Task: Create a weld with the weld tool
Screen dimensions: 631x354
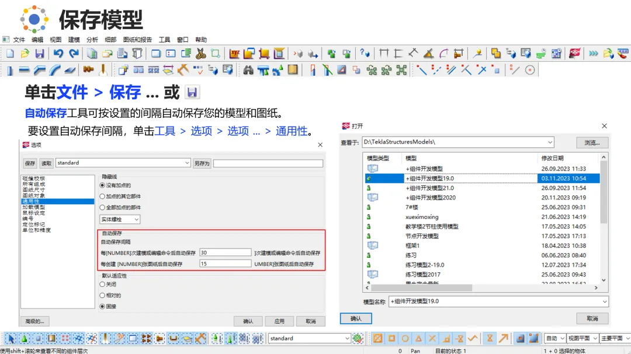Action: click(x=103, y=71)
